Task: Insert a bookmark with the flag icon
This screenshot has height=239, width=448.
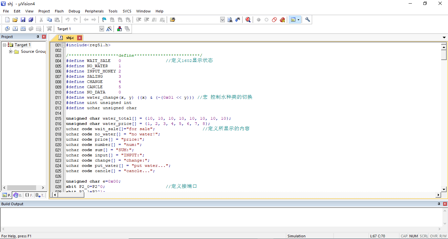Action: [x=104, y=20]
